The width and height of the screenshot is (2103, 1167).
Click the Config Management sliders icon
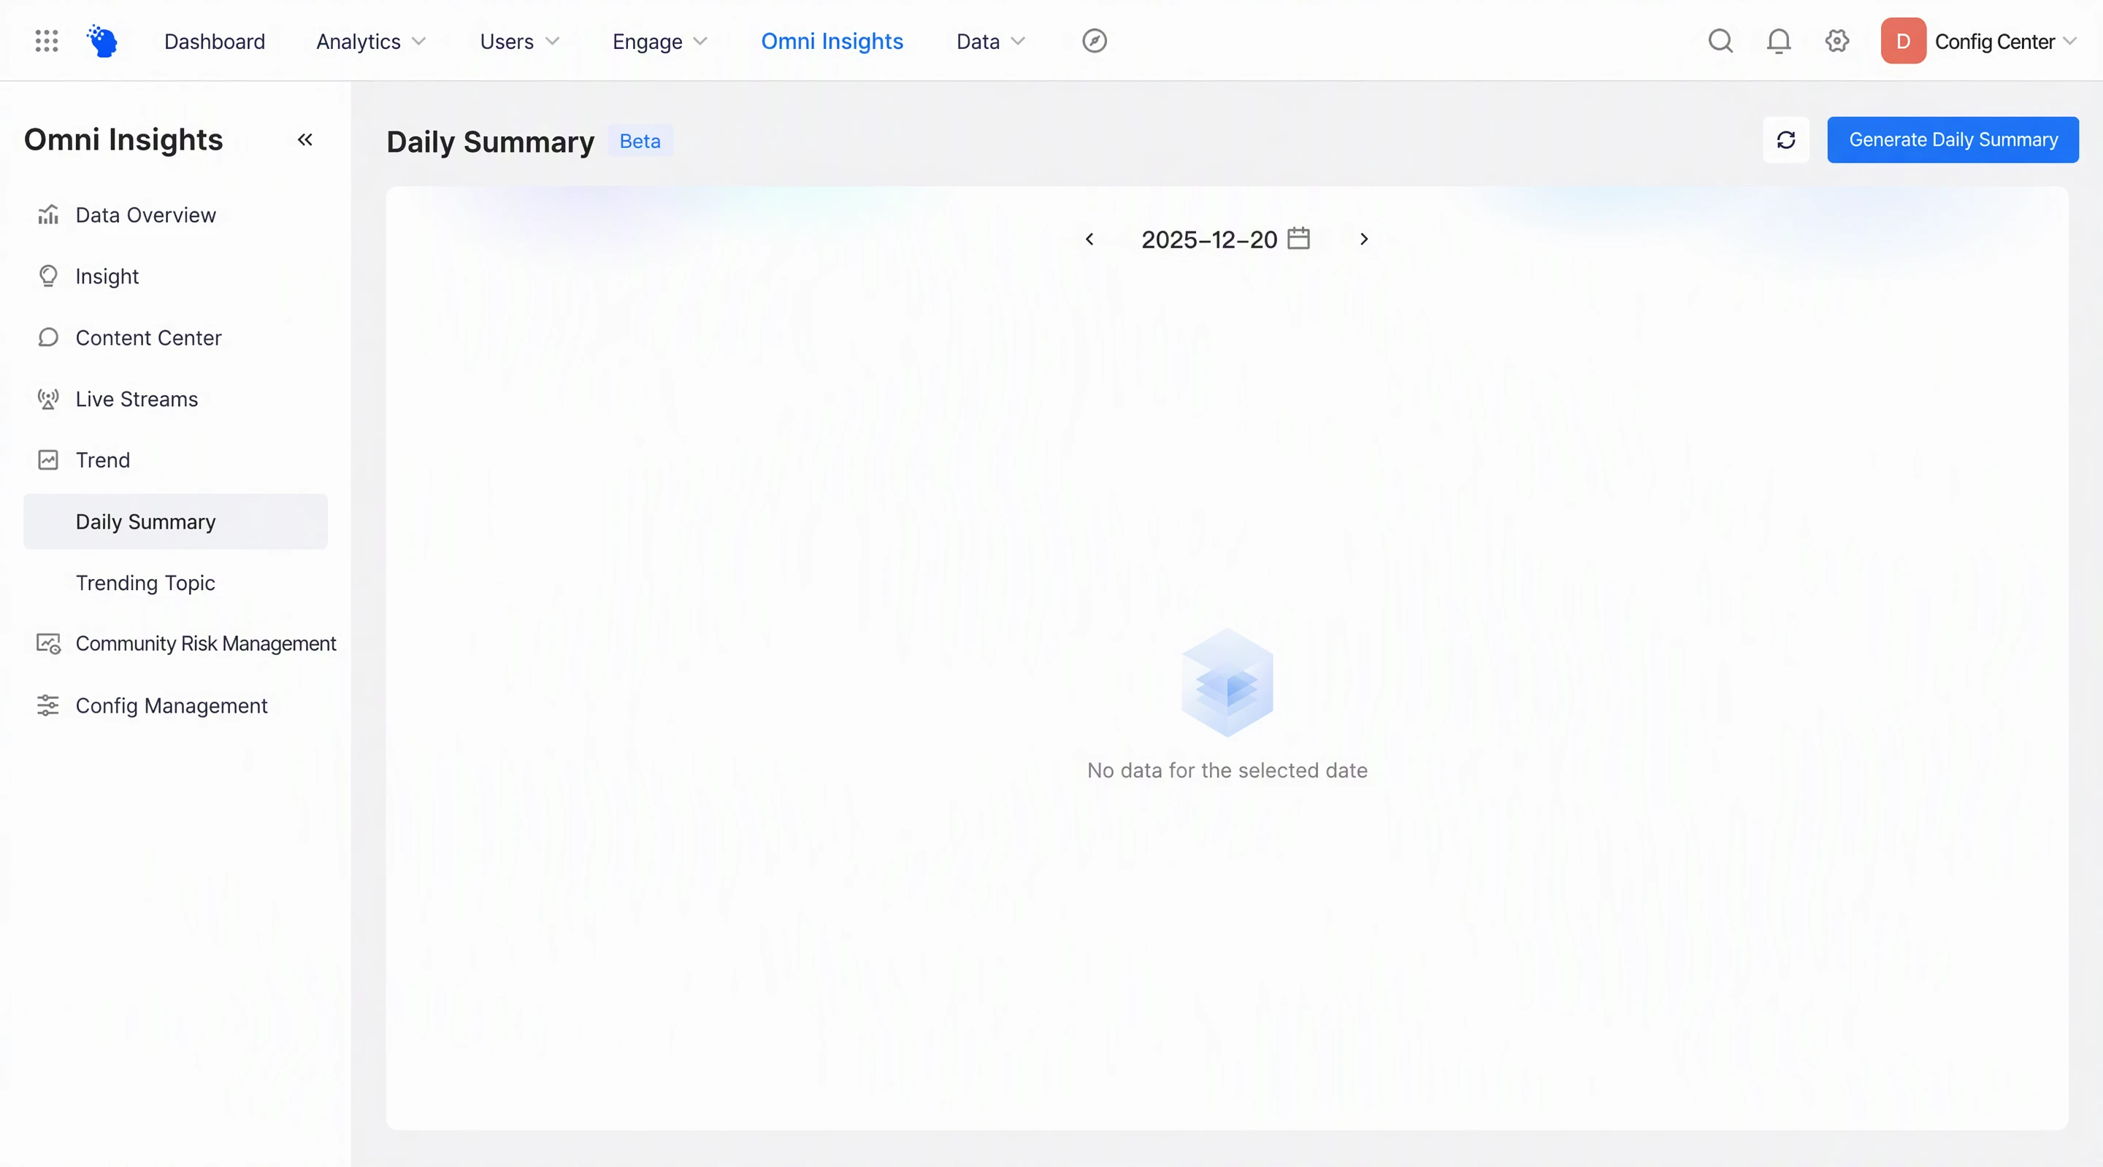click(x=48, y=705)
